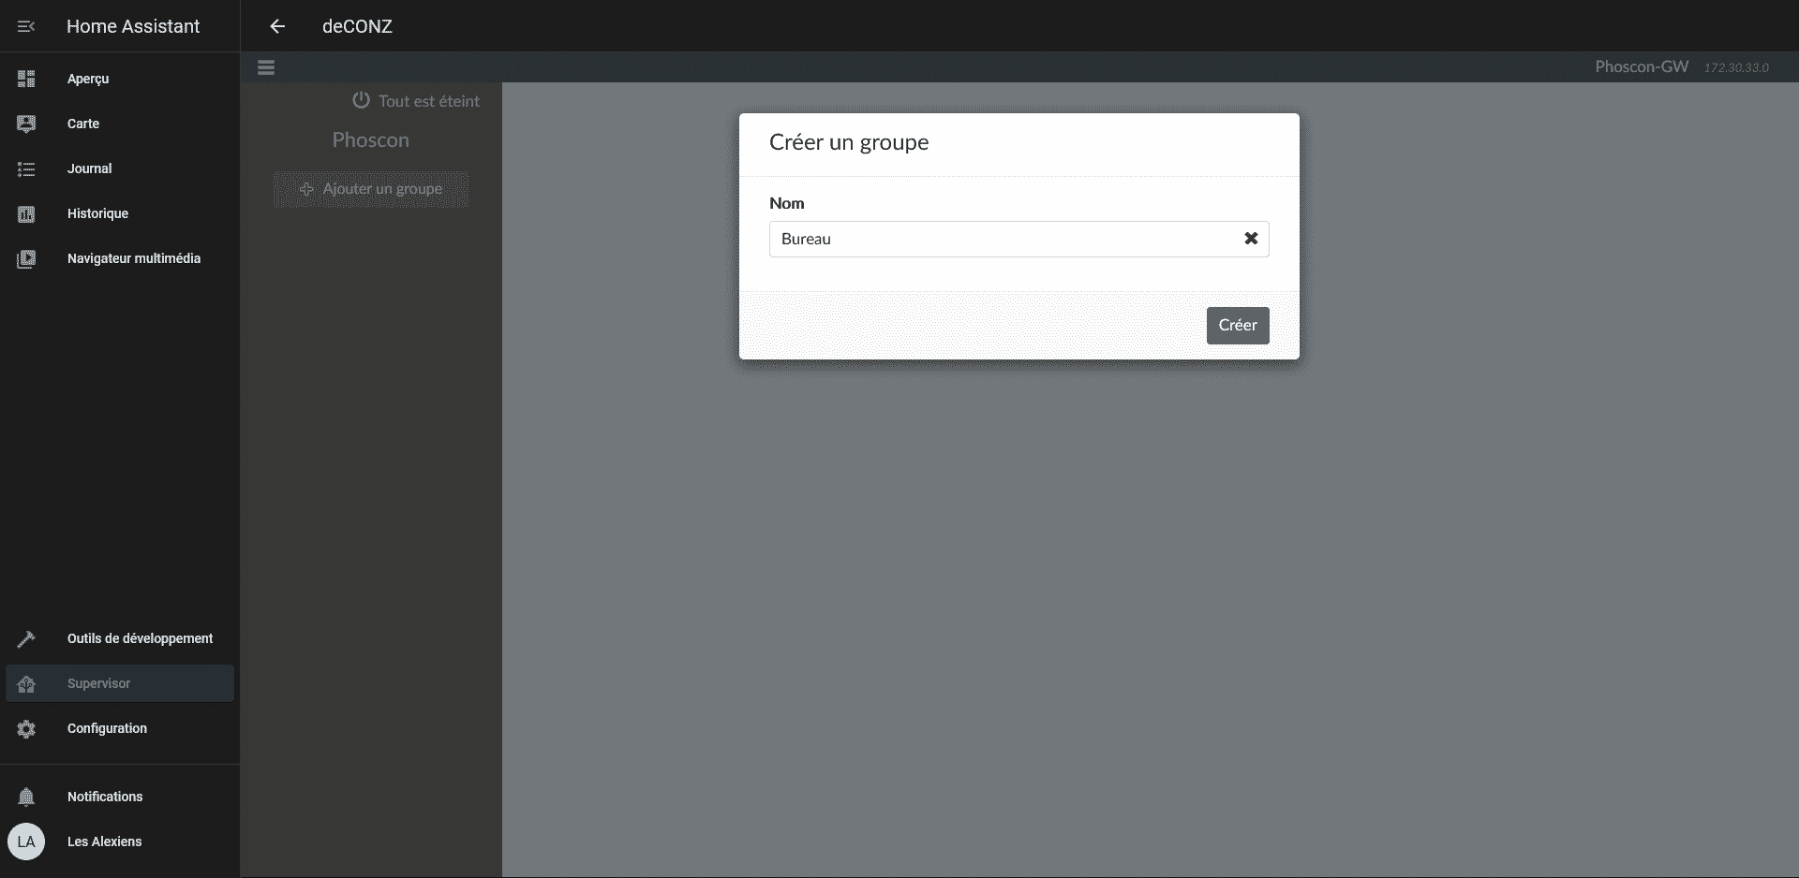Image resolution: width=1799 pixels, height=878 pixels.
Task: Collapse the Home Assistant sidebar menu icon
Action: click(x=26, y=26)
